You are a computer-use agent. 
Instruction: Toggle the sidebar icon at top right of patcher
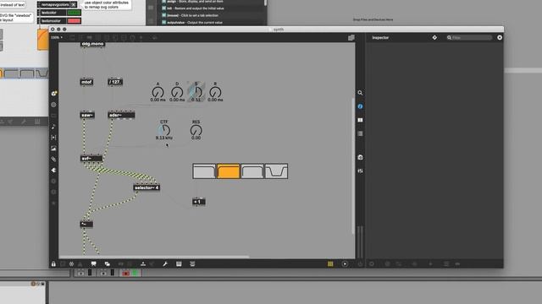click(x=351, y=37)
